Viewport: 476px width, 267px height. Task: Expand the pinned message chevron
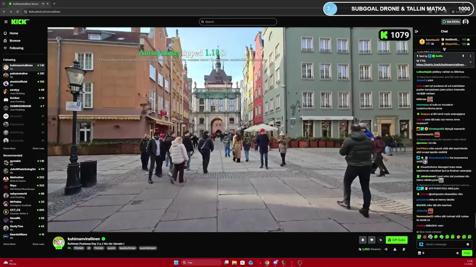(x=470, y=62)
